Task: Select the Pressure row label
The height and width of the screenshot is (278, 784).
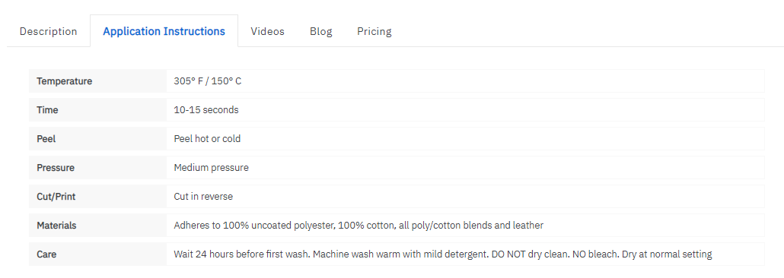Action: coord(56,168)
